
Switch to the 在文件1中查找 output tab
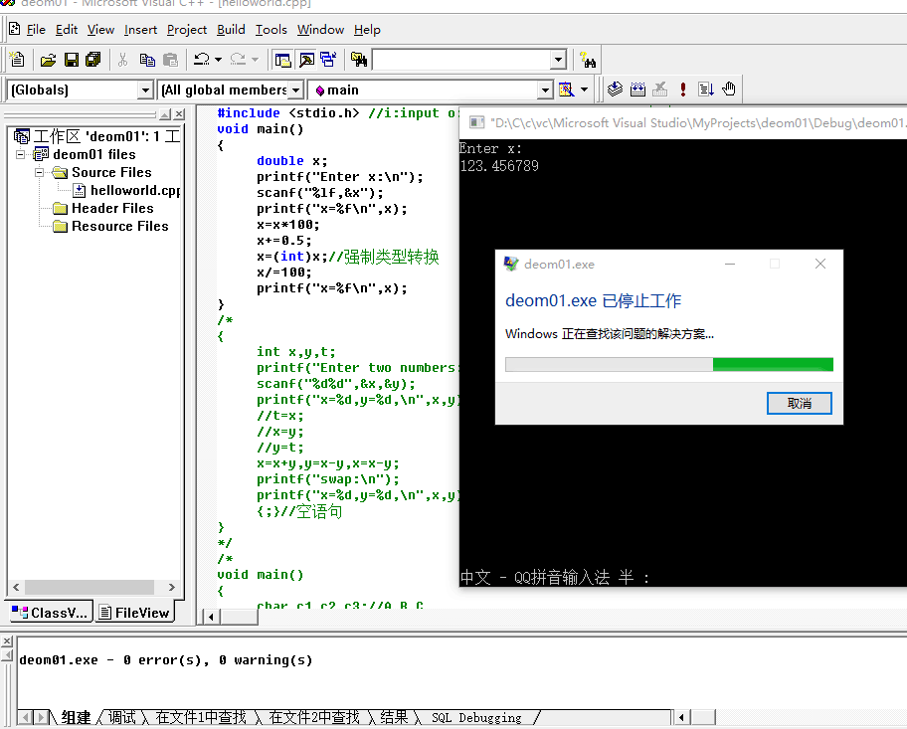tap(201, 717)
